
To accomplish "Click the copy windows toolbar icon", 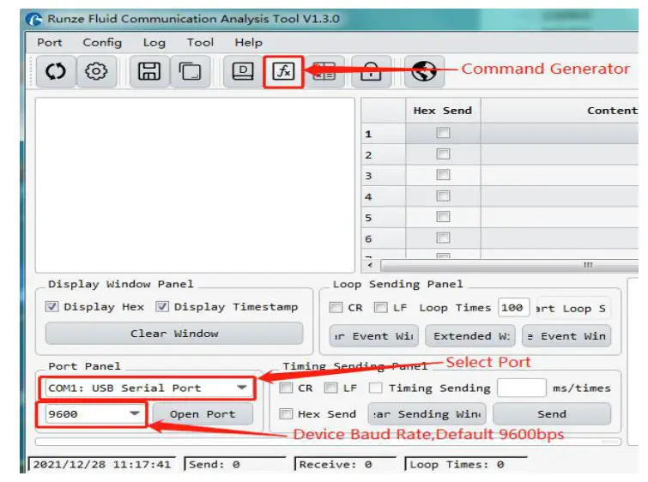I will 190,71.
